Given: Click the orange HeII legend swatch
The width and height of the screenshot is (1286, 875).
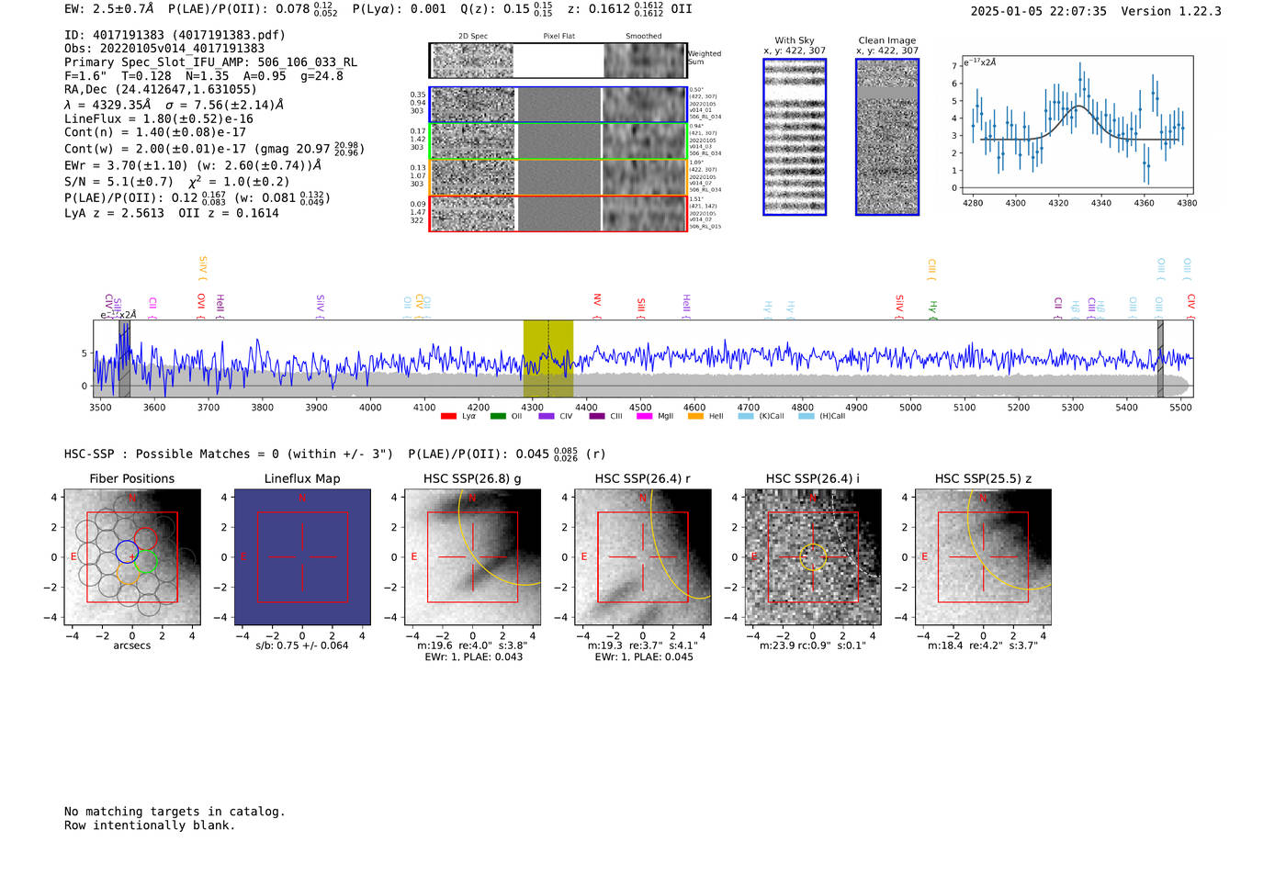Looking at the screenshot, I should (695, 416).
